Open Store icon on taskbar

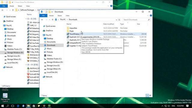coord(34,106)
